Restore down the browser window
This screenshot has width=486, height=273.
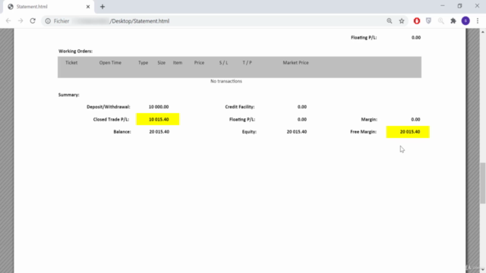pos(459,6)
